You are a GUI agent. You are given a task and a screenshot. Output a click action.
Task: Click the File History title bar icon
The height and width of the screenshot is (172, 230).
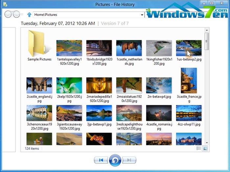click(5, 4)
